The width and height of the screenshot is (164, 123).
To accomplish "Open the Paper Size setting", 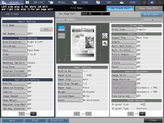I will point(70,75).
